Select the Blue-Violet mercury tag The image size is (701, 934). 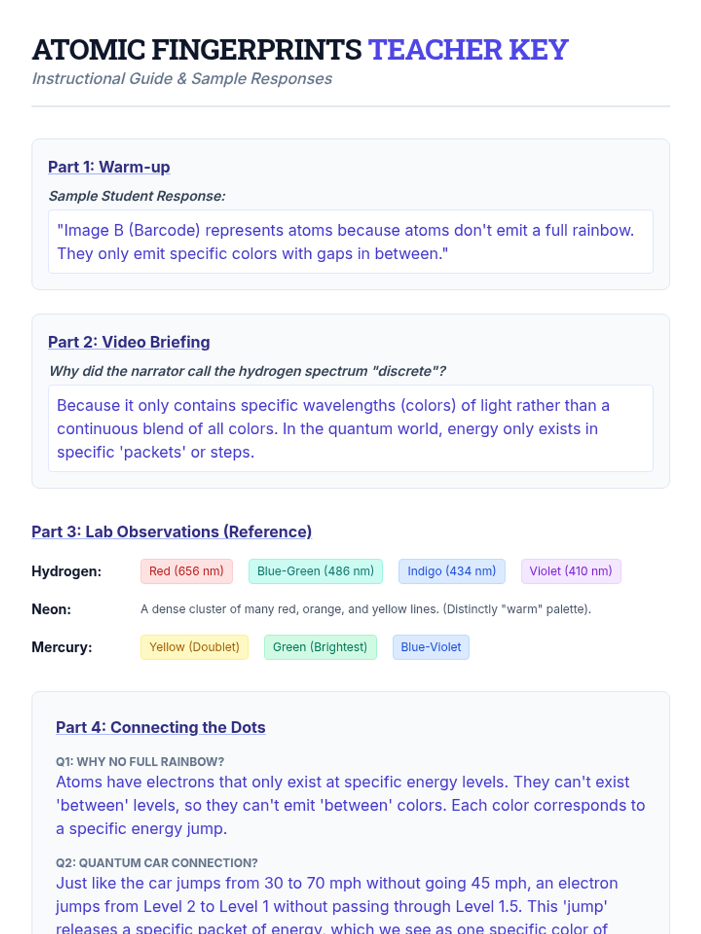(431, 647)
